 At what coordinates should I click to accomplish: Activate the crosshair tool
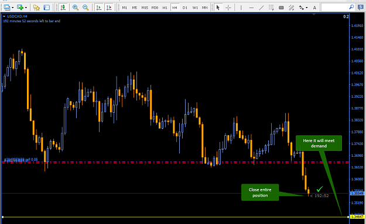point(228,8)
